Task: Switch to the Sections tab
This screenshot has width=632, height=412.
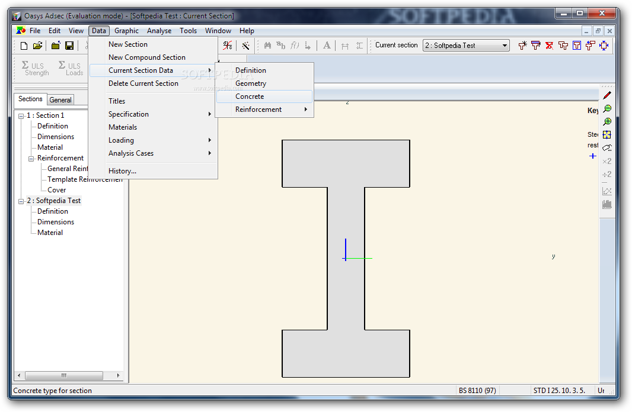Action: (30, 99)
